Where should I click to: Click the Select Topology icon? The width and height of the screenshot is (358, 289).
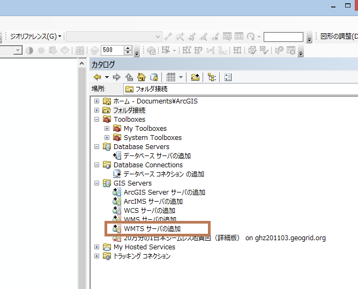pos(151,50)
